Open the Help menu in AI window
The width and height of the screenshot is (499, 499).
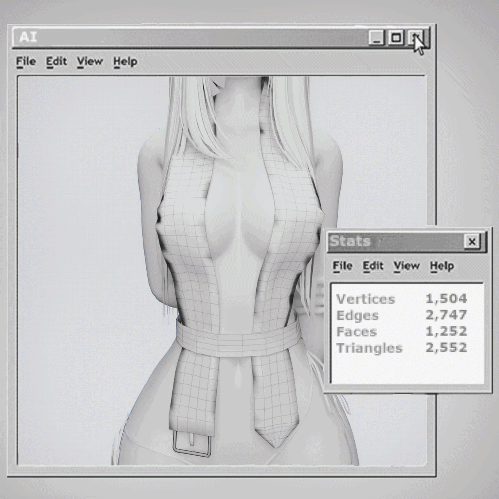(125, 62)
